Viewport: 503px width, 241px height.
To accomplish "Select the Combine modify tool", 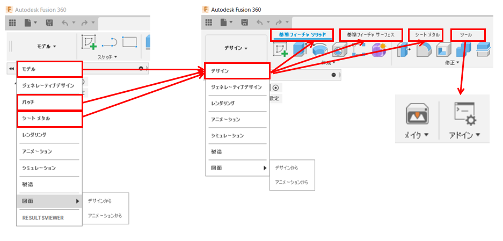I will [x=463, y=49].
